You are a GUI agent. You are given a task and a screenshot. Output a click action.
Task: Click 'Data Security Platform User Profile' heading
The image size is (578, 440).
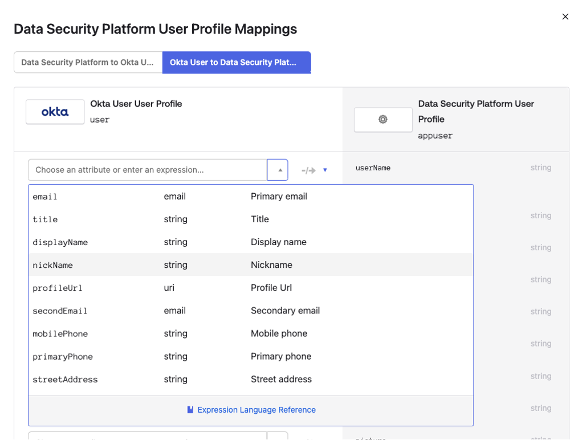click(476, 112)
